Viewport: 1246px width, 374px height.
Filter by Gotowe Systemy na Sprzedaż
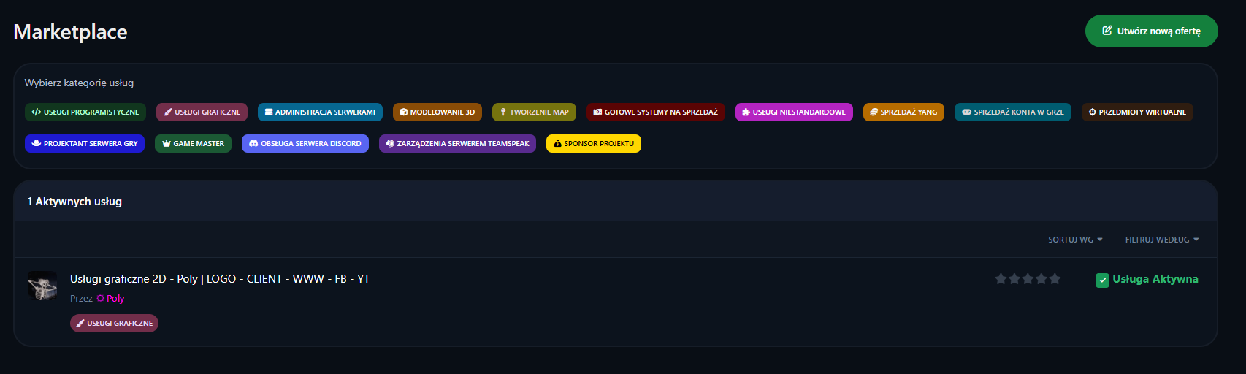click(655, 112)
